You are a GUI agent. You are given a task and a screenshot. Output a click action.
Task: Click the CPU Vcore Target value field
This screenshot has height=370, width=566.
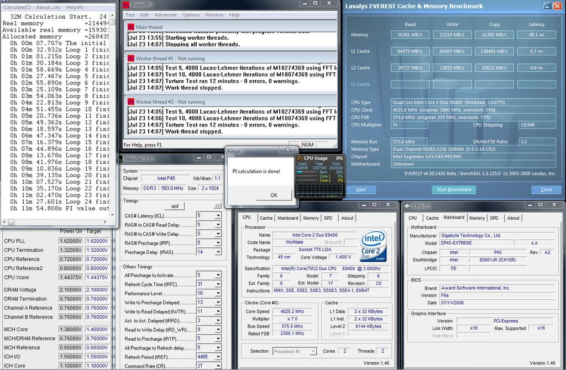[x=97, y=277]
